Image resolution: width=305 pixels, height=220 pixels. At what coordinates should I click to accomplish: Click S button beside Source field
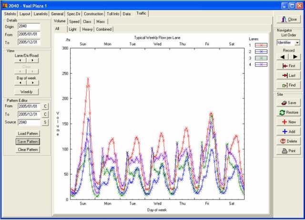coord(45,122)
